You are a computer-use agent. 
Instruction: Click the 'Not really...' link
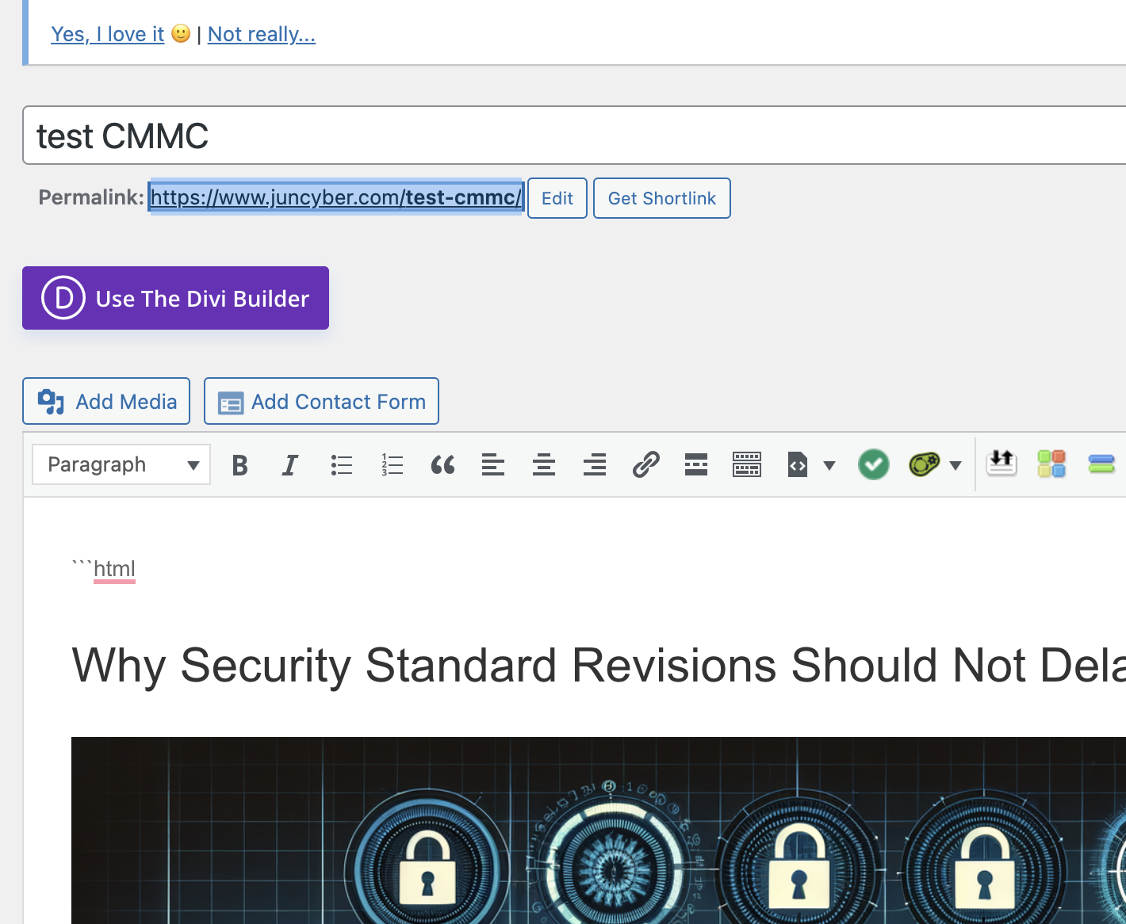[x=262, y=34]
